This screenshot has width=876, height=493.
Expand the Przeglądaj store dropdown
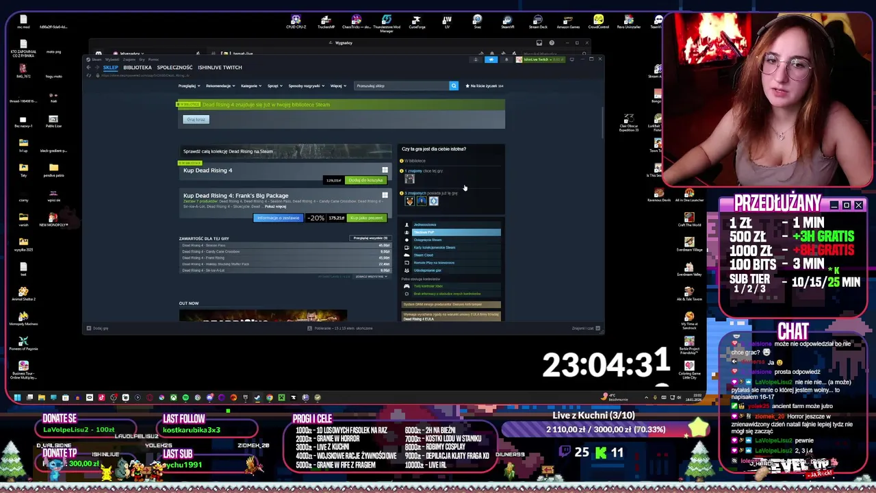[189, 86]
